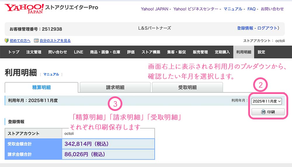Screen dimensions: 292x167
Task: Open the 設定 menu item
Action: coord(261,52)
